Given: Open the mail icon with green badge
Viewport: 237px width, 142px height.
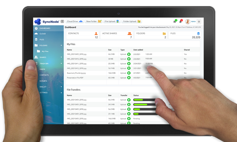Looking at the screenshot, I should tap(175, 21).
